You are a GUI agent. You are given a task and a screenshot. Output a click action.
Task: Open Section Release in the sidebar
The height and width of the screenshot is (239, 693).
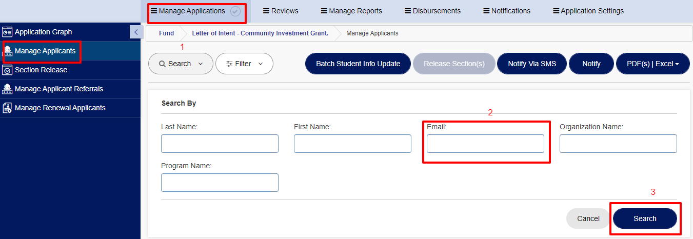coord(70,70)
